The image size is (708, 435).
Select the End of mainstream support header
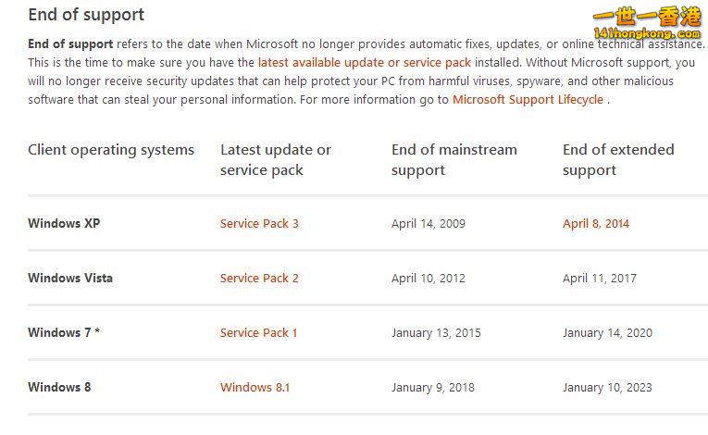(x=453, y=160)
